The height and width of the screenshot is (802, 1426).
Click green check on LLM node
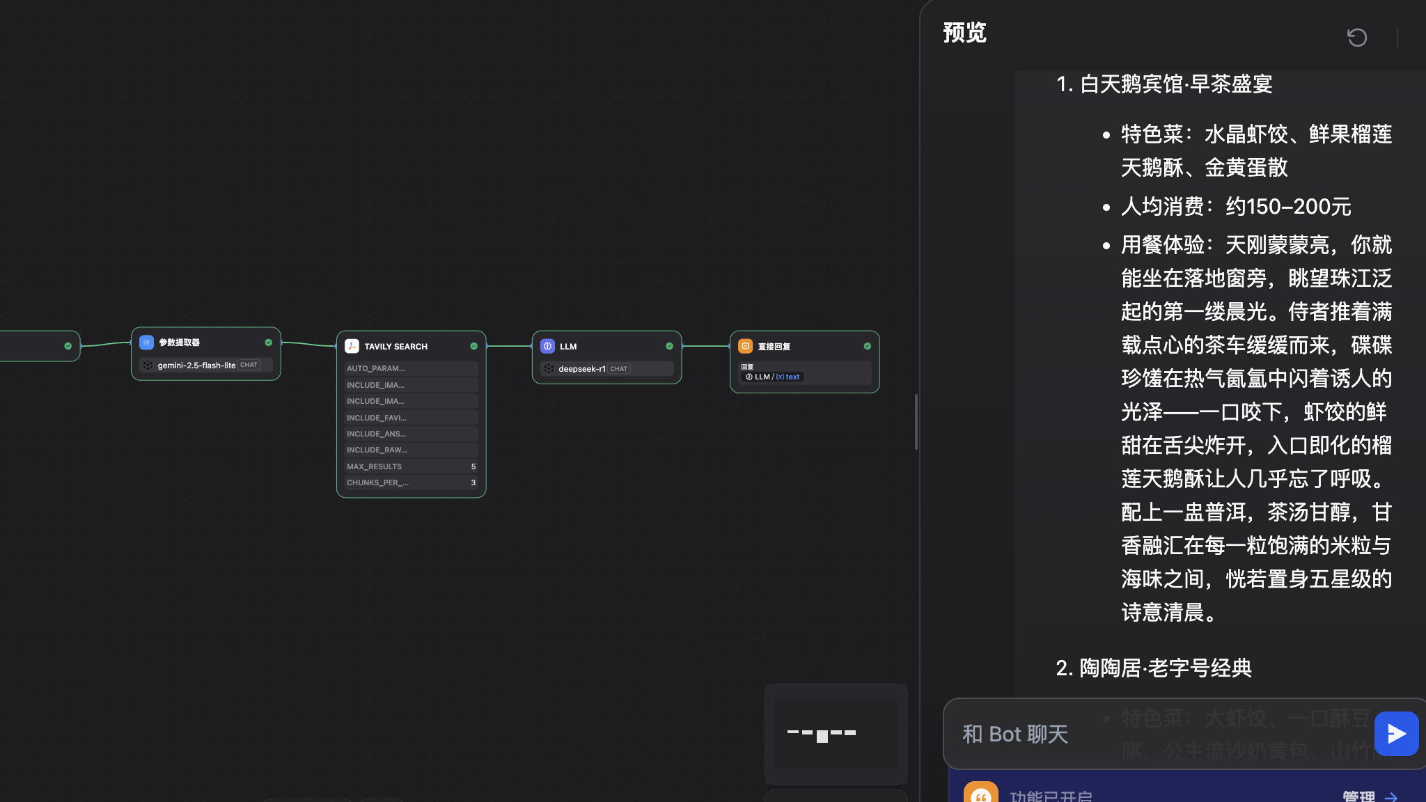pos(669,346)
